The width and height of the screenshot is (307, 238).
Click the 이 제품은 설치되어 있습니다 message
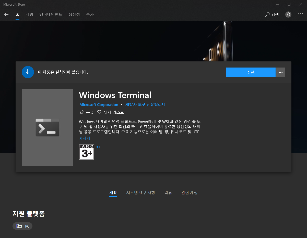point(63,72)
